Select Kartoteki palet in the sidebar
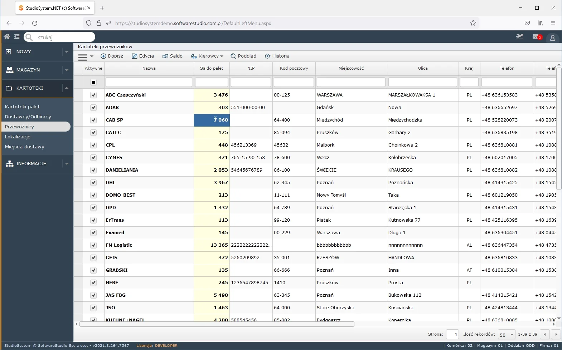562x350 pixels. click(22, 107)
